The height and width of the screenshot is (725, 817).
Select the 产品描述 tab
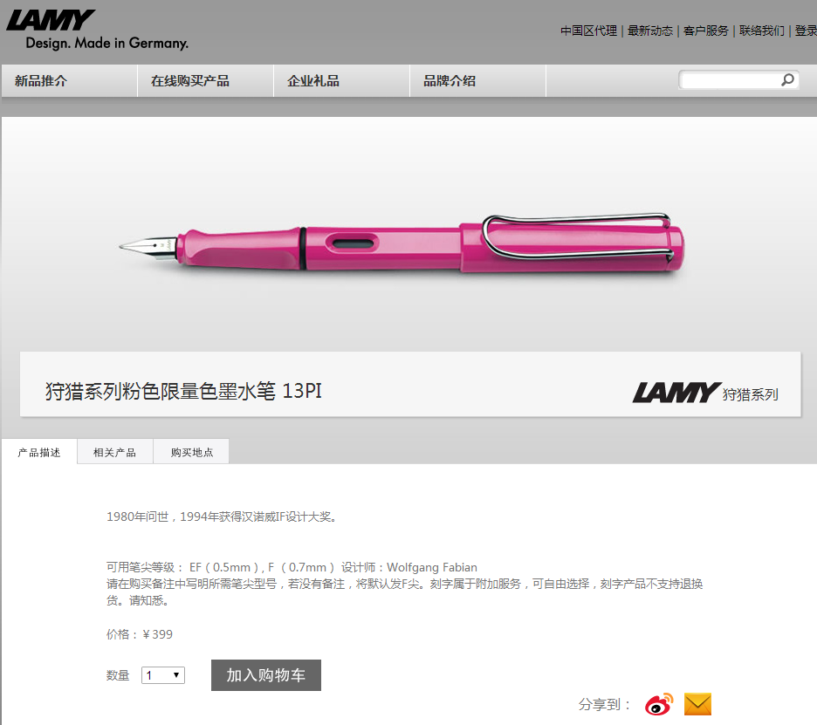click(x=39, y=452)
